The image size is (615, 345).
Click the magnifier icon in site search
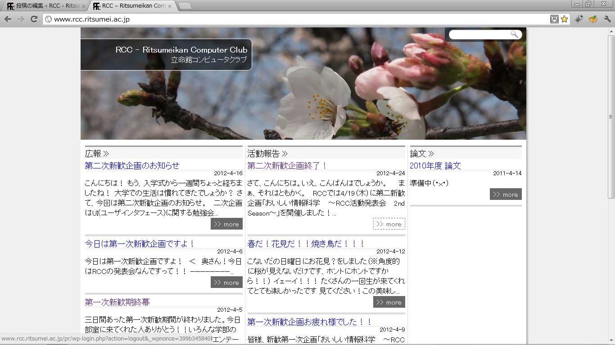(514, 34)
